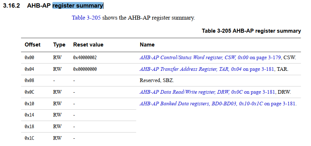Click the 0x00000000 reset value cell
The width and height of the screenshot is (311, 146).
(85, 69)
